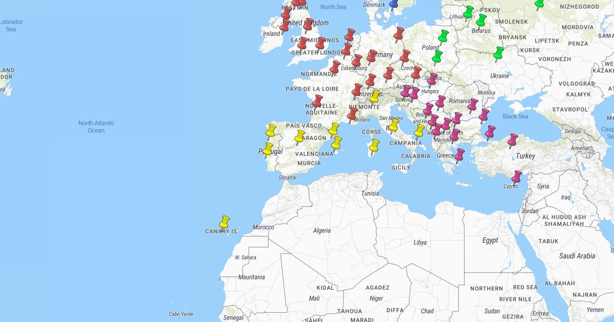
Task: Select the yellow pin near Switzerland
Action: (375, 96)
